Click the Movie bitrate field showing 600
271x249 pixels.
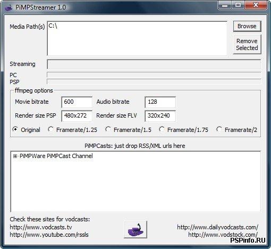tap(77, 102)
